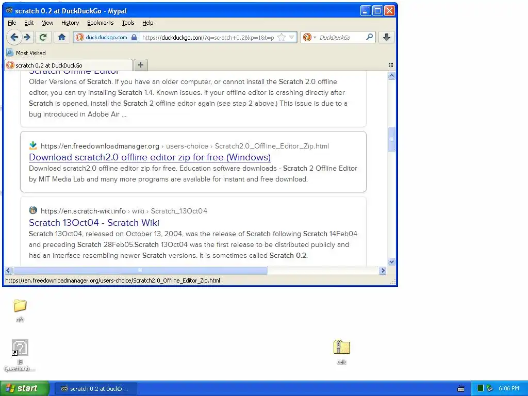The width and height of the screenshot is (528, 396).
Task: Open the Most Visited bookmarks folder
Action: (x=26, y=53)
